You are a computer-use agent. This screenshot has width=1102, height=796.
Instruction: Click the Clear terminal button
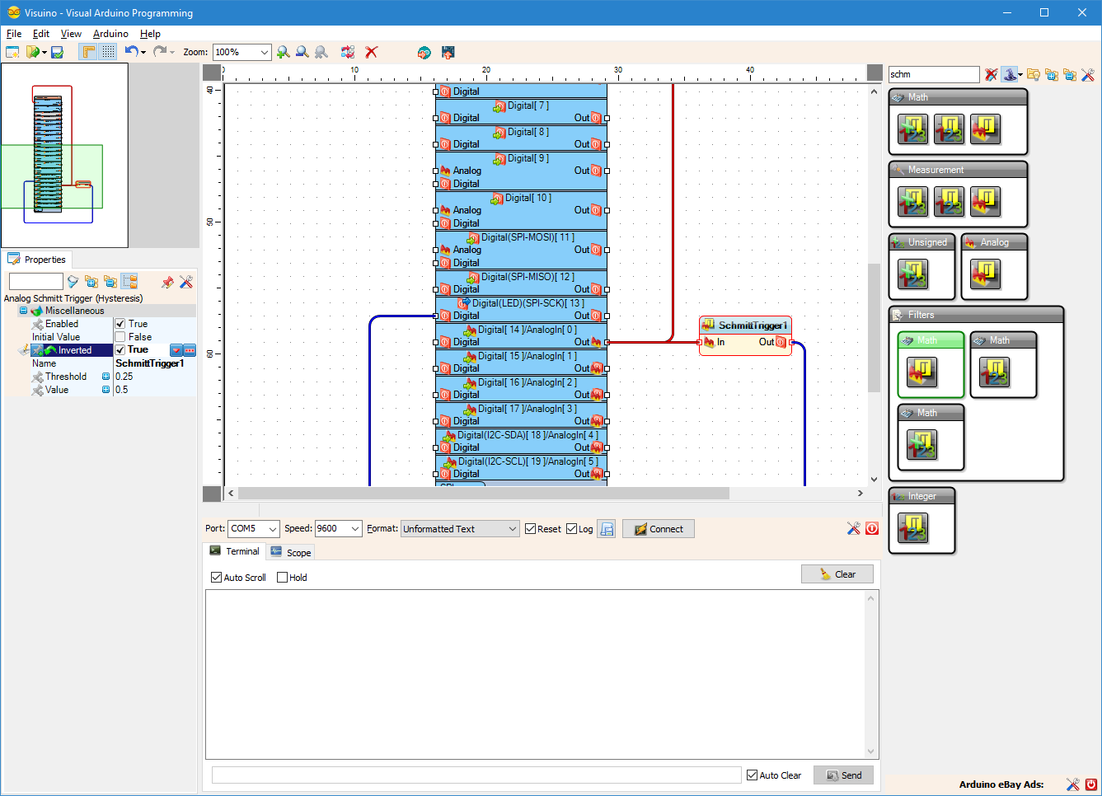click(837, 574)
